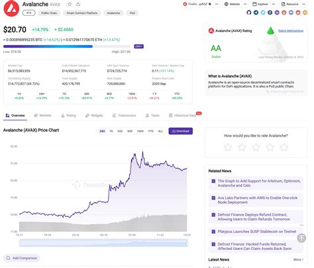Add Avalanche to favorites with star icon
This screenshot has height=268, width=314.
[70, 4]
